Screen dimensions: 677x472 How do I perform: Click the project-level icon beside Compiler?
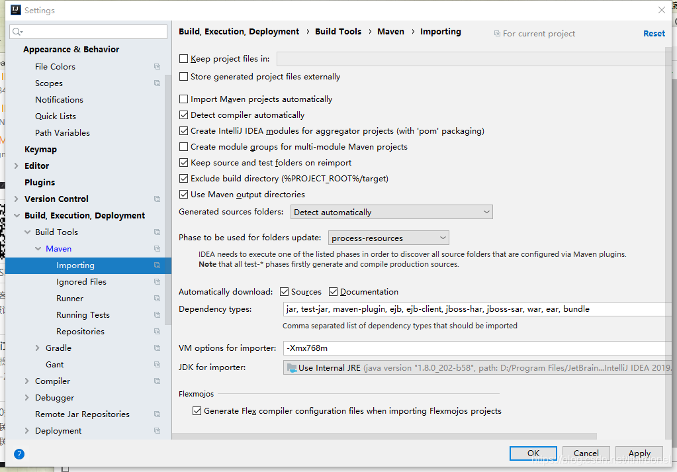click(x=157, y=381)
